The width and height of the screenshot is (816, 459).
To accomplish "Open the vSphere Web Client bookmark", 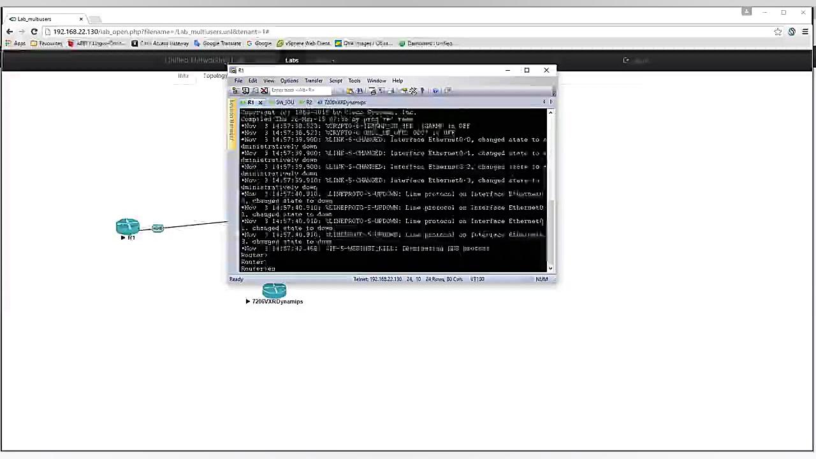I will click(x=303, y=43).
